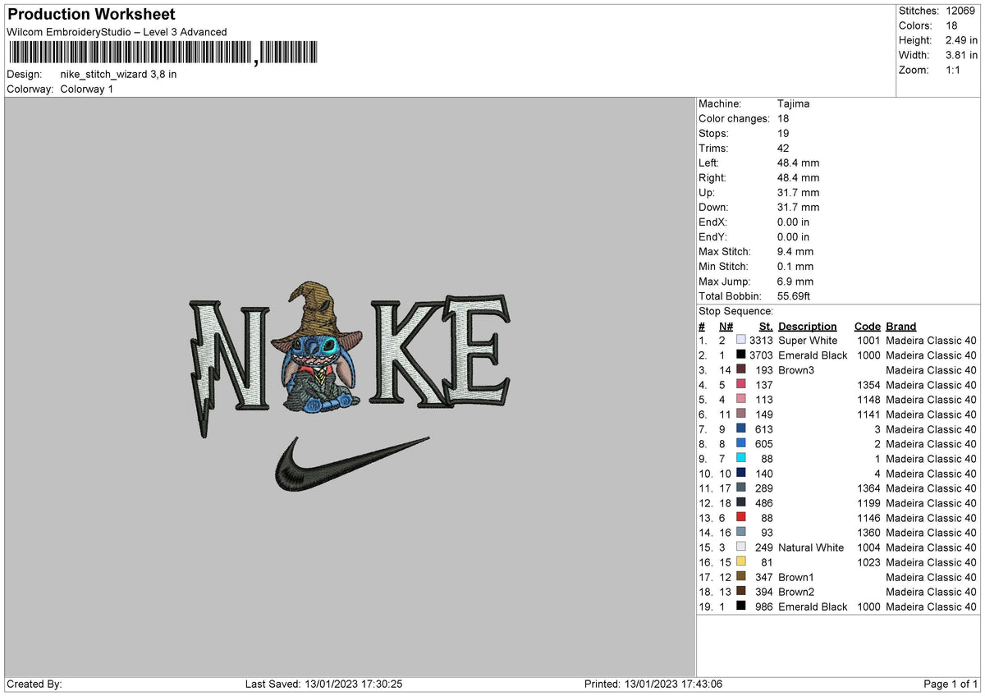The width and height of the screenshot is (985, 696).
Task: Select the Stops value 19
Action: [x=783, y=133]
